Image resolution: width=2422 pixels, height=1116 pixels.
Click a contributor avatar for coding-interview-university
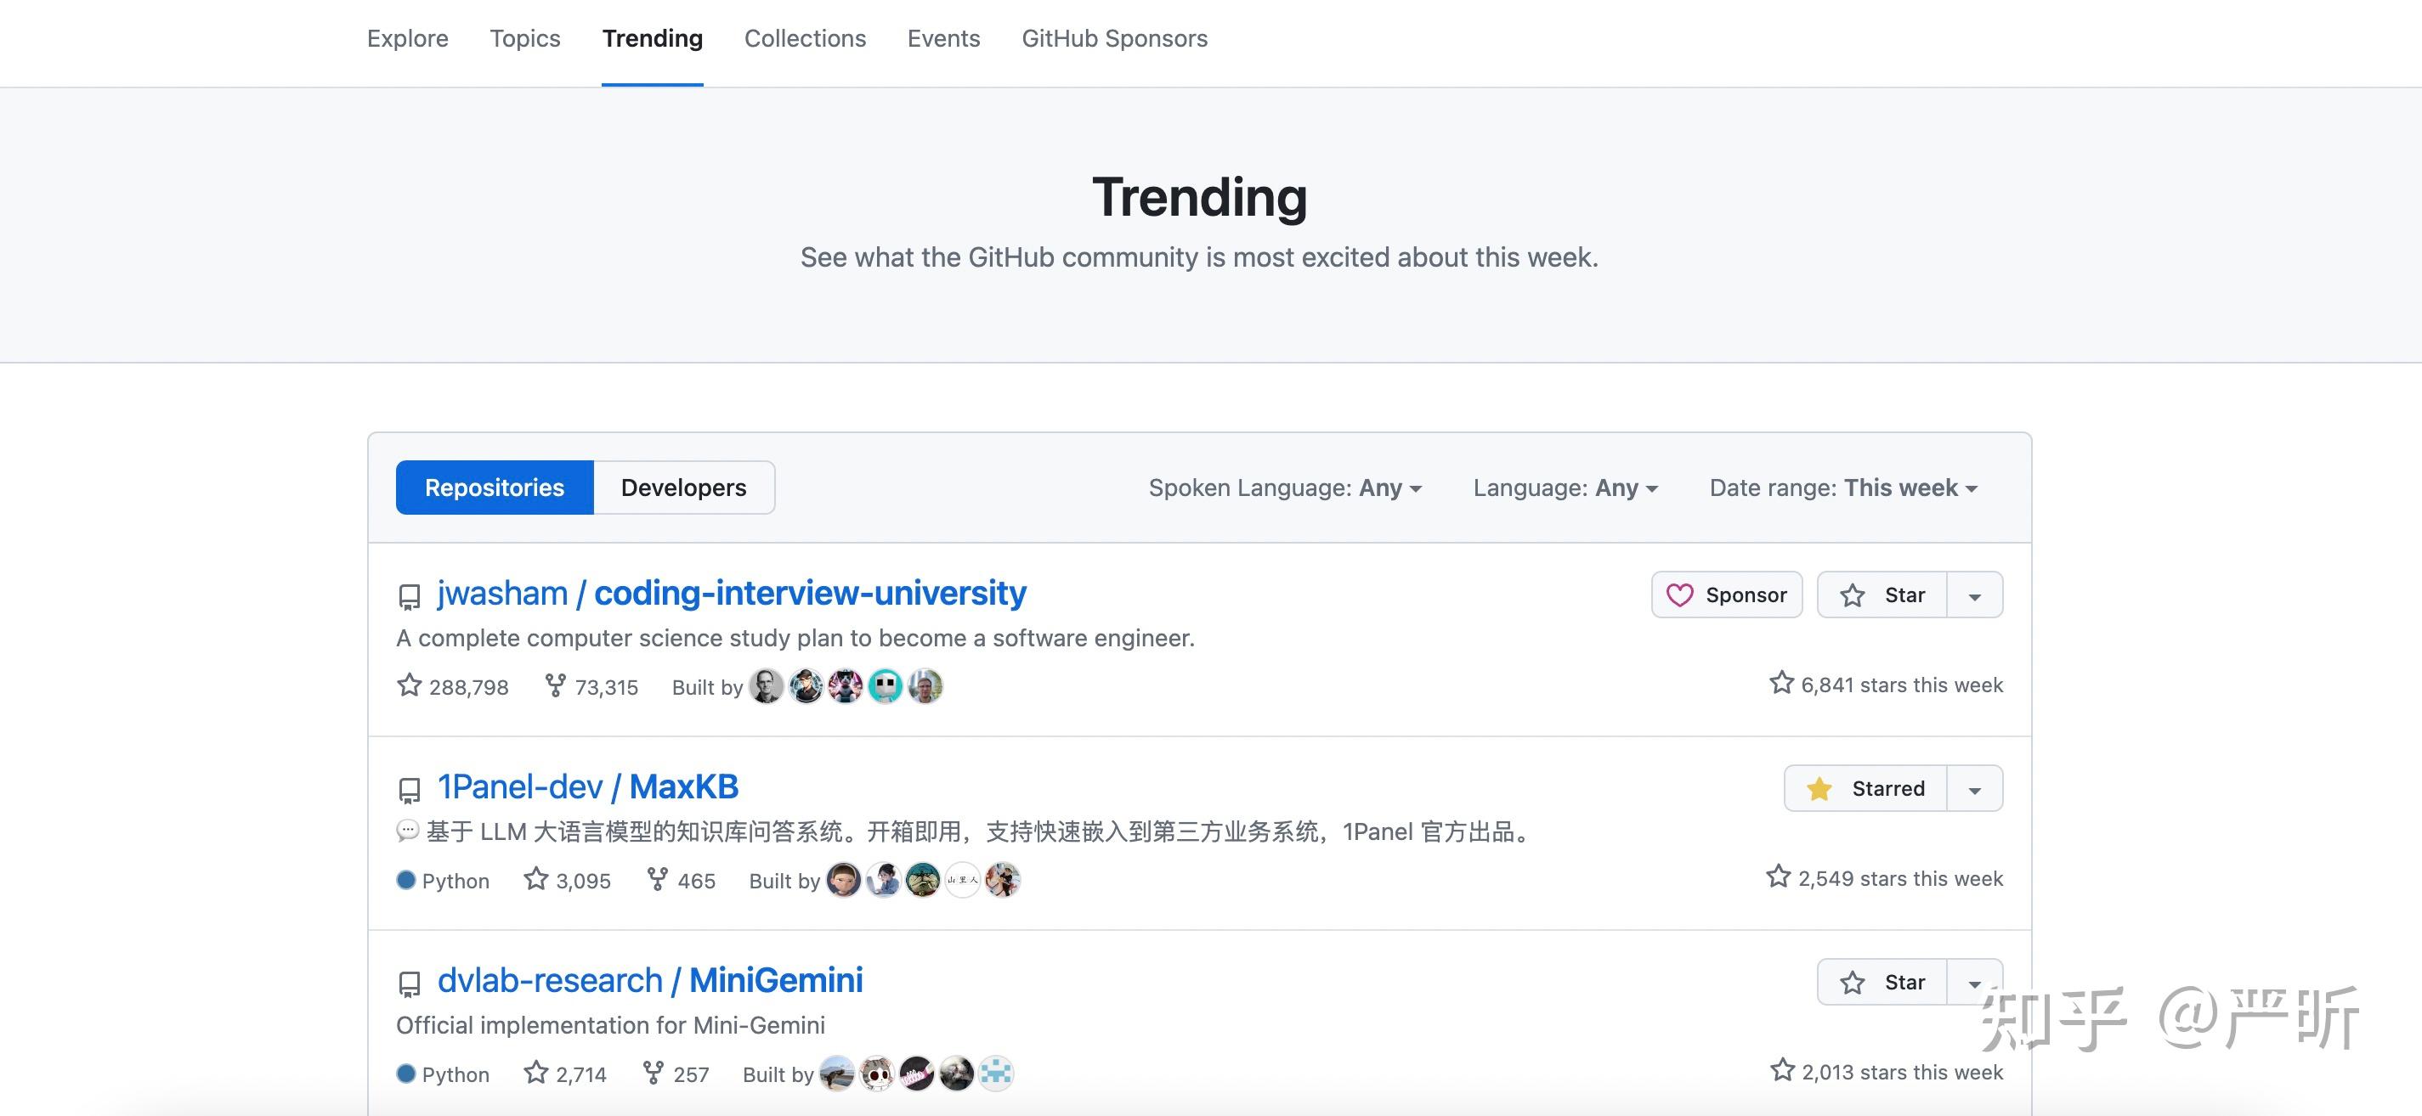coord(767,685)
